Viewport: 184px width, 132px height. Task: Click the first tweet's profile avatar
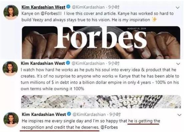tap(11, 12)
